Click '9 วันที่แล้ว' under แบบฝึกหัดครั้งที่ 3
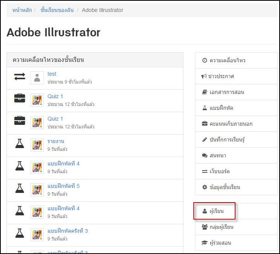280x254 pixels. [x=57, y=239]
